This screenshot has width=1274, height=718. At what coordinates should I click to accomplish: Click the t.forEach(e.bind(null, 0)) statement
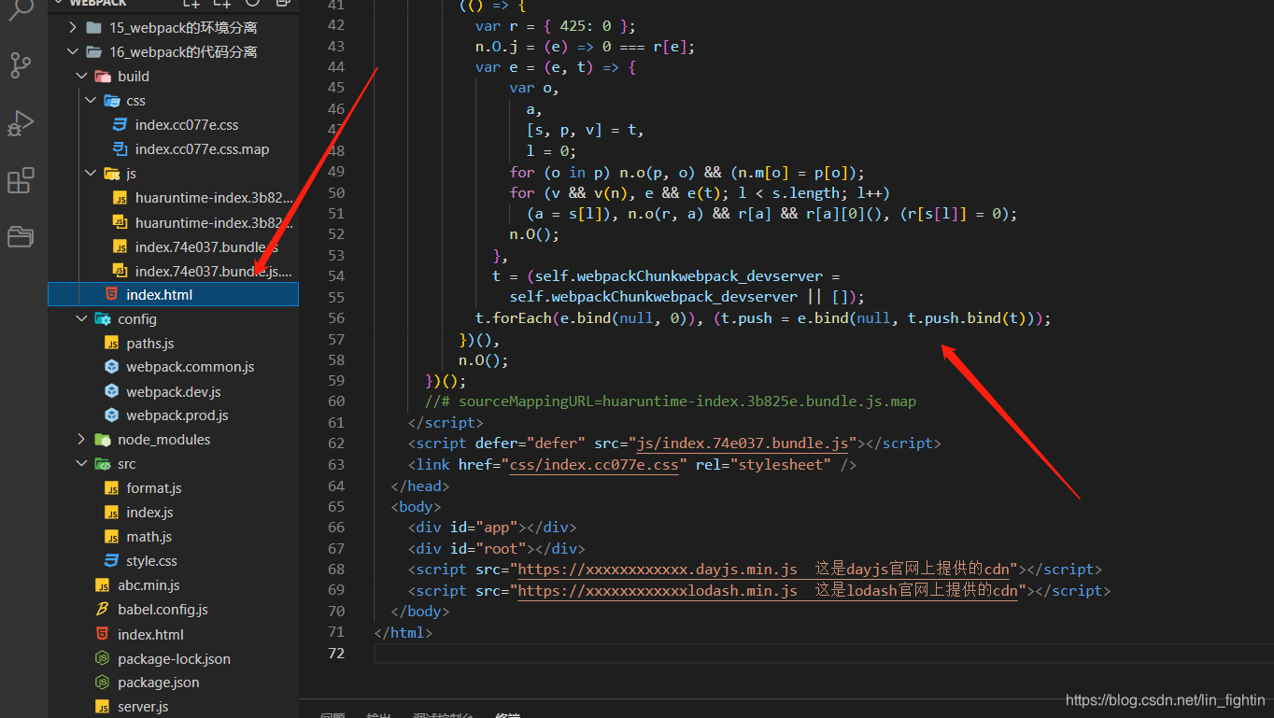point(589,318)
